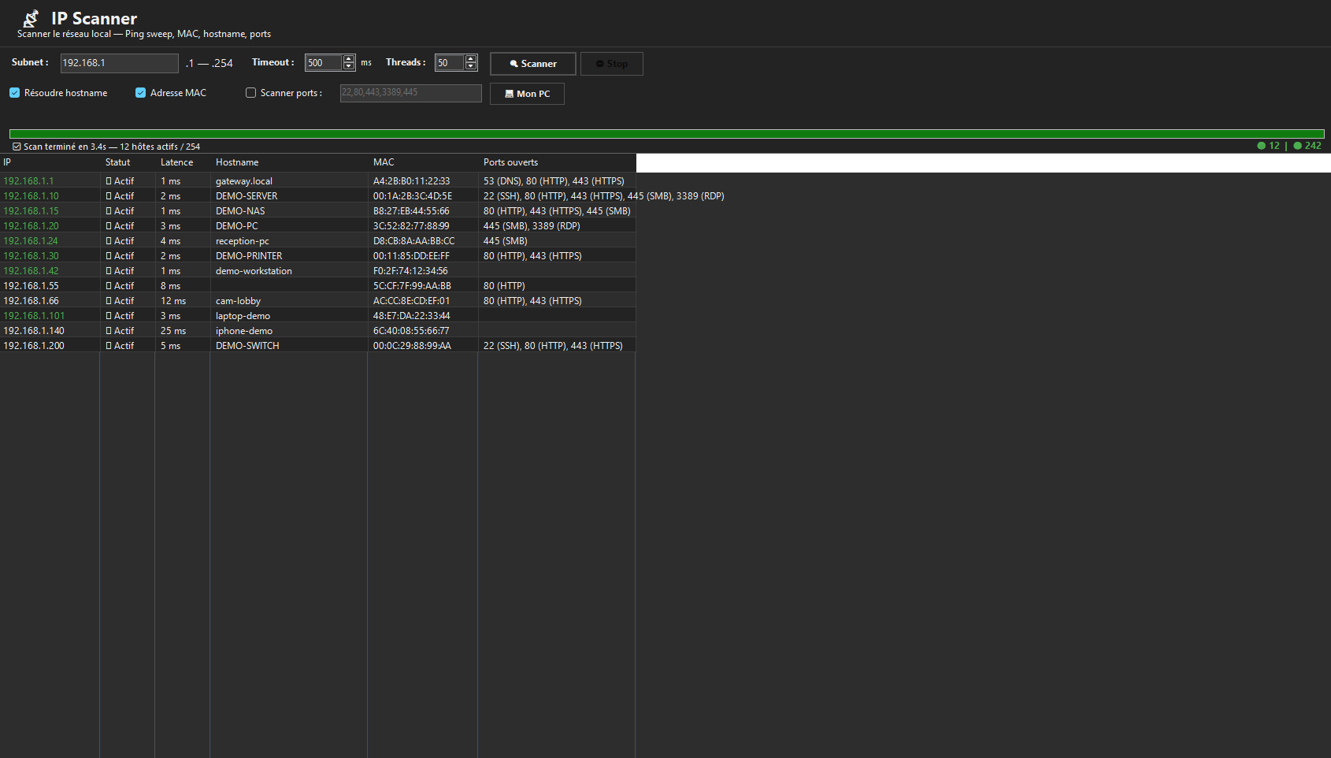Select IP address 192.168.1.101

tap(34, 316)
